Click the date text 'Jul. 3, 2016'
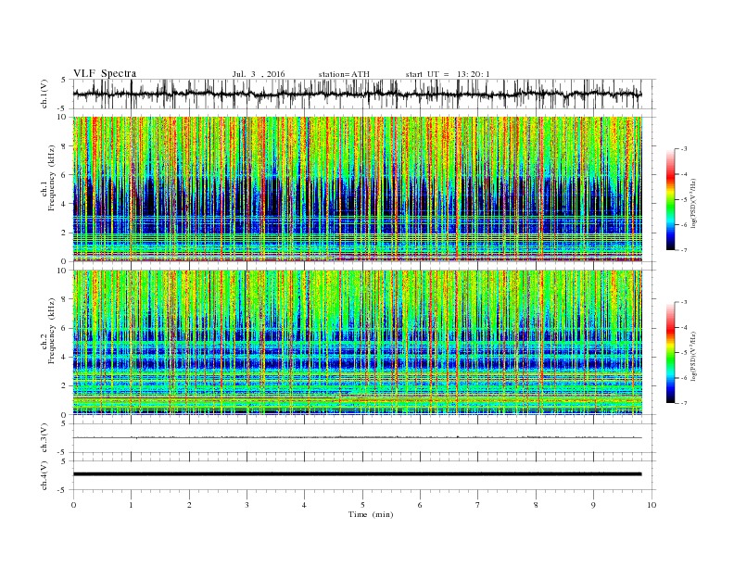Screen dimensions: 734x567 [259, 74]
